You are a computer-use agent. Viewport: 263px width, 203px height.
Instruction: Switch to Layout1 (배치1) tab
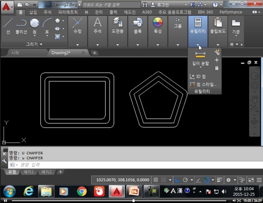coord(29,172)
